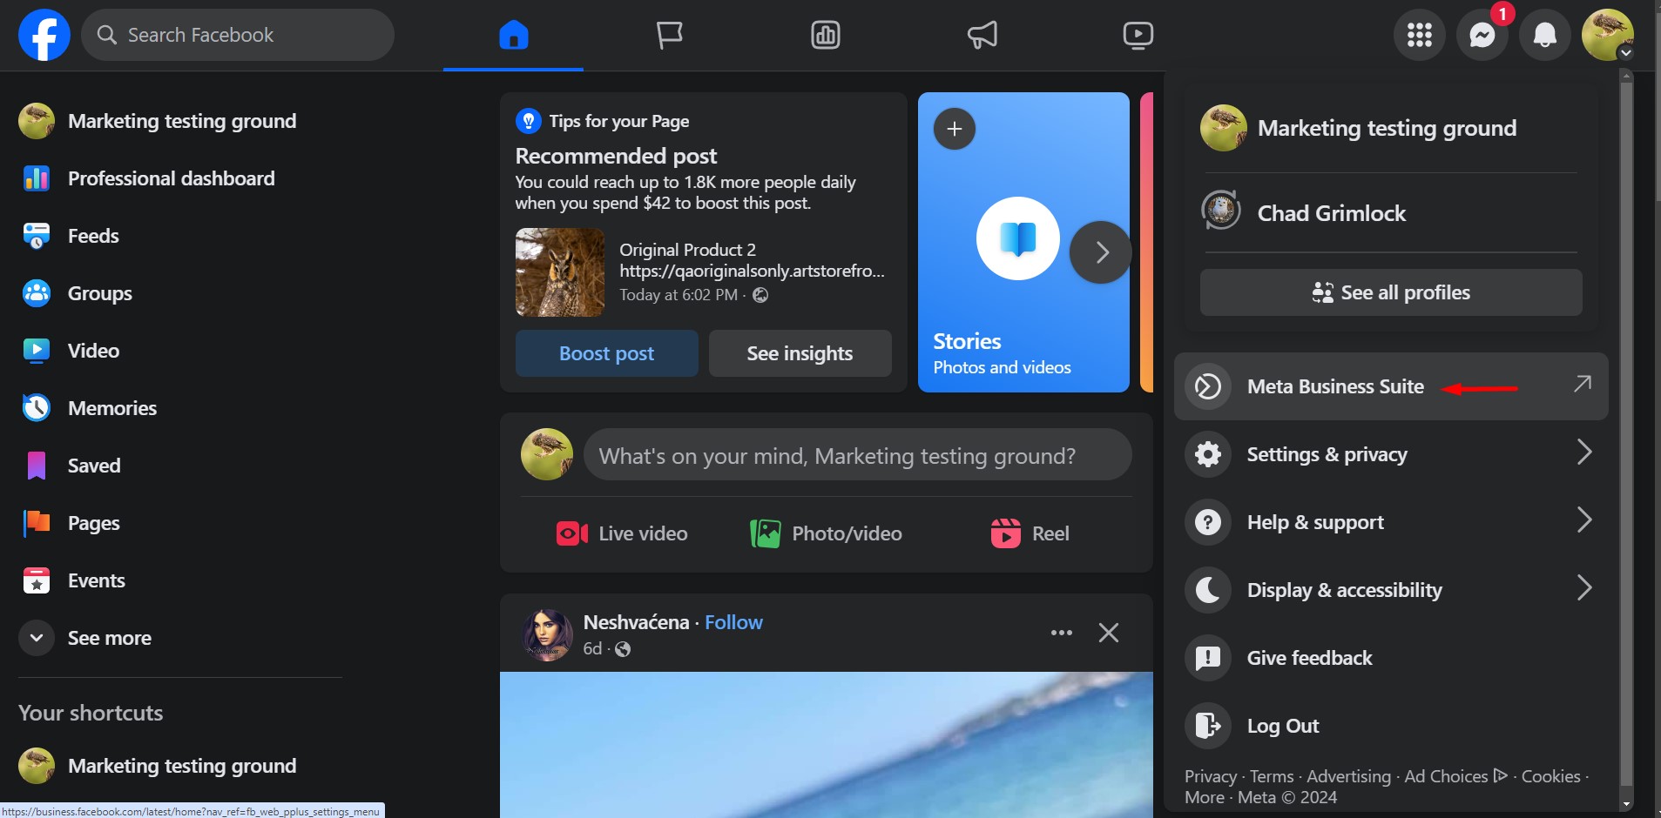This screenshot has height=818, width=1661.
Task: Open the Terms footer link
Action: pyautogui.click(x=1272, y=776)
